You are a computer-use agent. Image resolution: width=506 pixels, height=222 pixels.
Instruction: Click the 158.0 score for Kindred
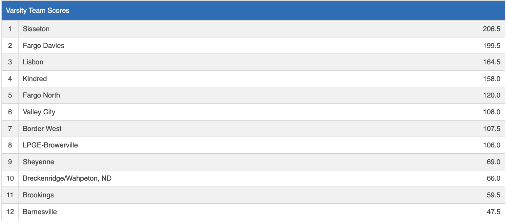(491, 79)
